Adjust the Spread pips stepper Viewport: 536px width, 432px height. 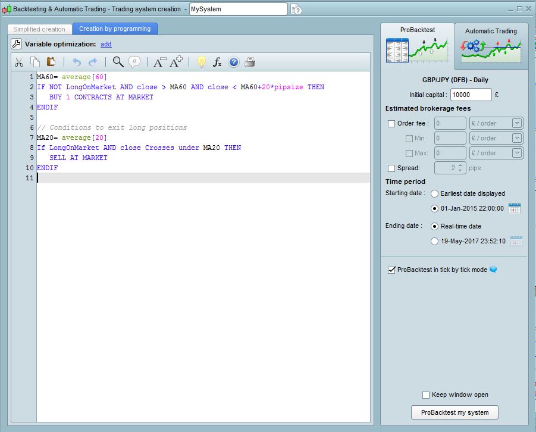point(460,168)
